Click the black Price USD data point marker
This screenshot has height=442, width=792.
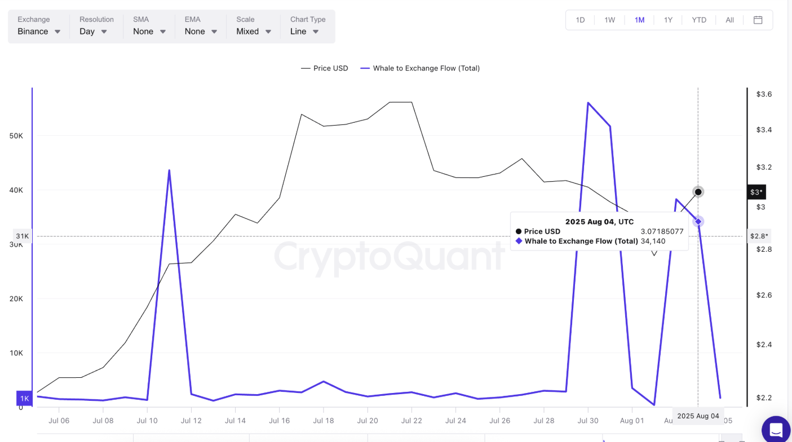[698, 192]
